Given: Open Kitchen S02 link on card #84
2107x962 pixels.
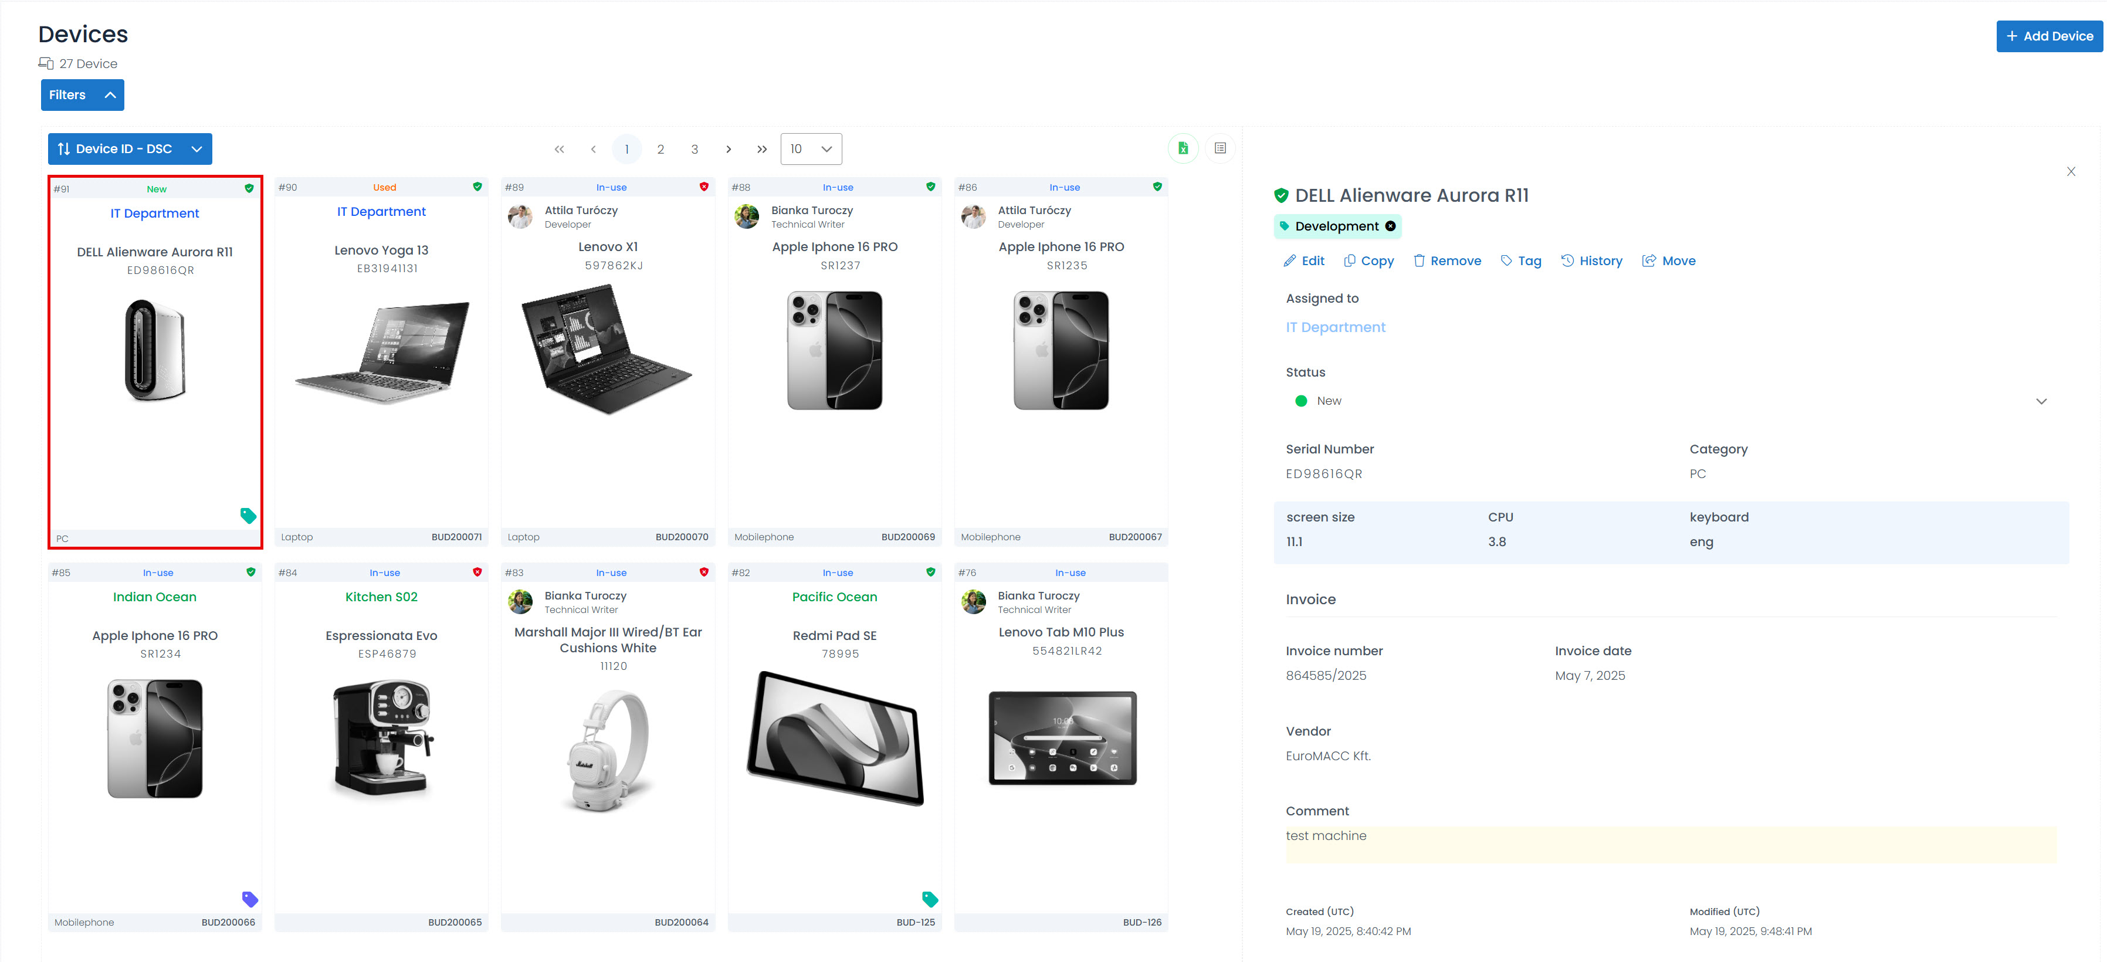Looking at the screenshot, I should click(381, 597).
